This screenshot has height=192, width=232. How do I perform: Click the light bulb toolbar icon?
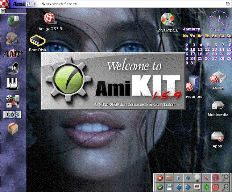[x=197, y=178]
